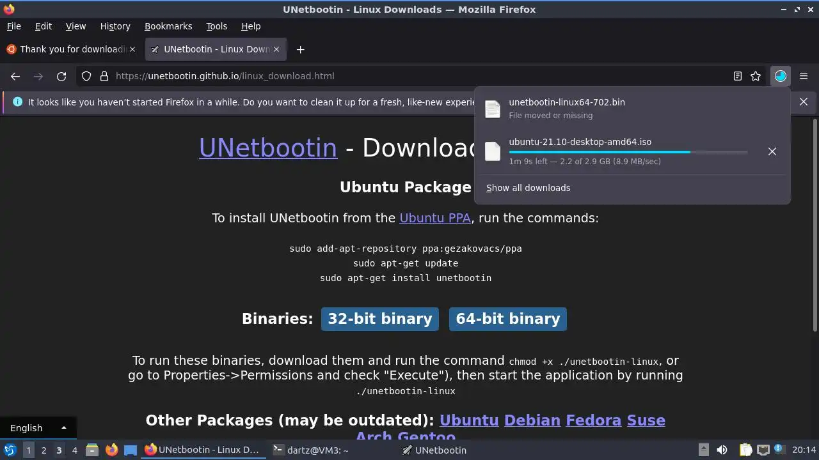Click the ubuntu-21.10-desktop-amd64.iso file icon
The height and width of the screenshot is (460, 819).
(x=493, y=151)
